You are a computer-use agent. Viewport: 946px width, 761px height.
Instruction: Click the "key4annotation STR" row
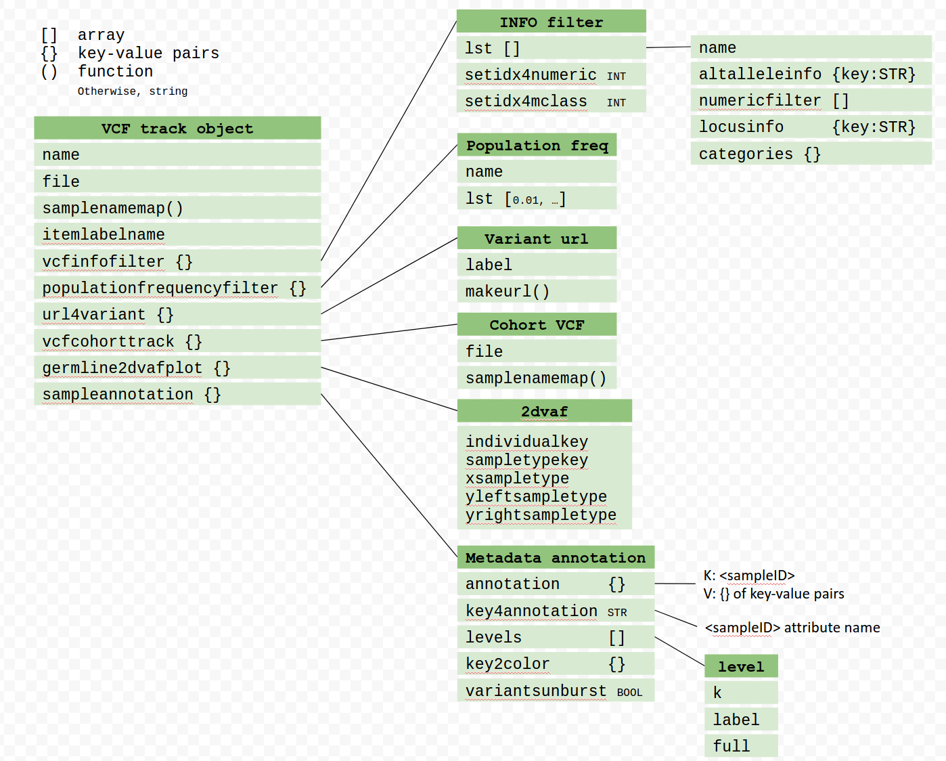point(555,611)
